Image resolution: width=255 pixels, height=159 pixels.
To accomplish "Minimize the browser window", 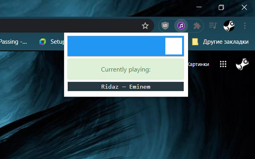I will 199,7.
